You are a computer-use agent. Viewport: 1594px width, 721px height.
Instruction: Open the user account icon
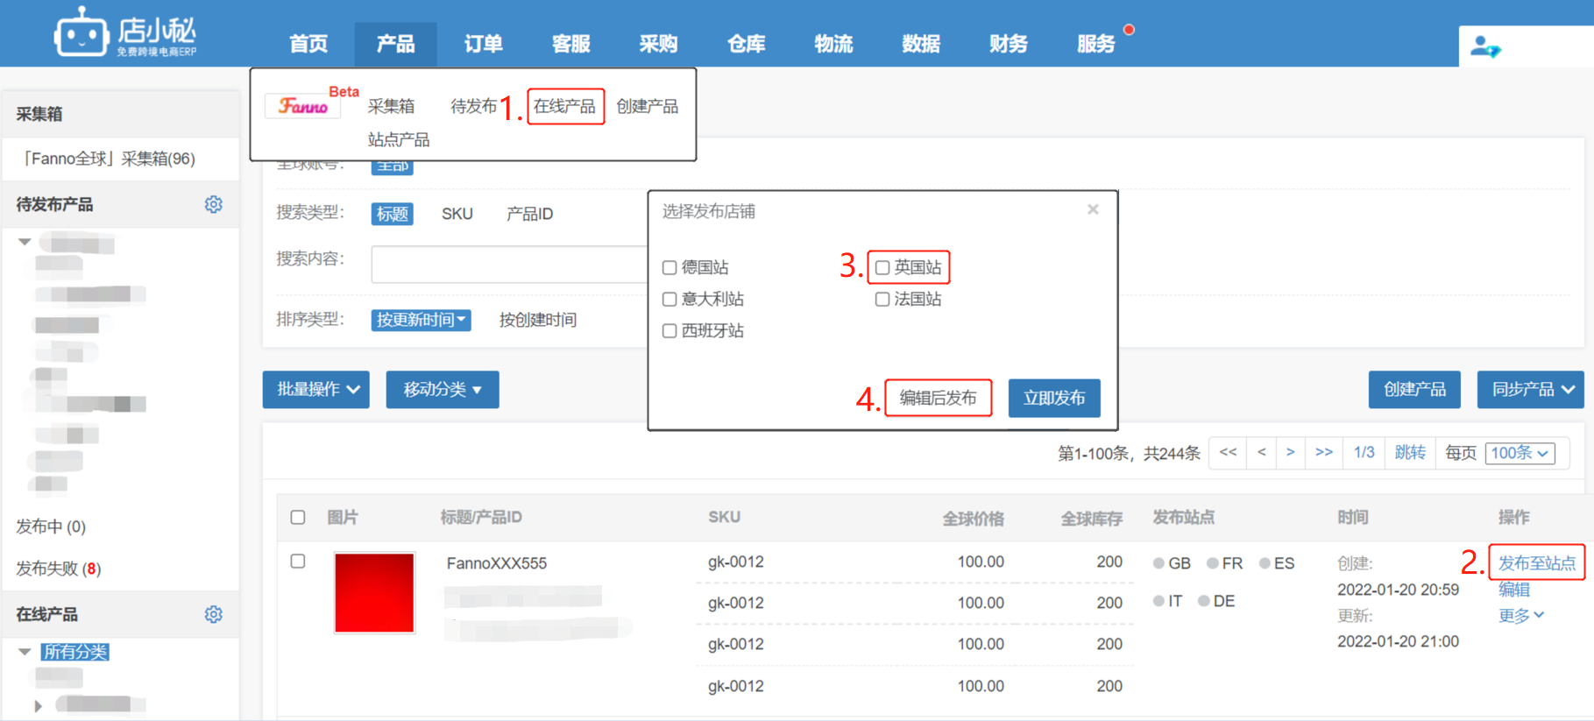coord(1485,46)
